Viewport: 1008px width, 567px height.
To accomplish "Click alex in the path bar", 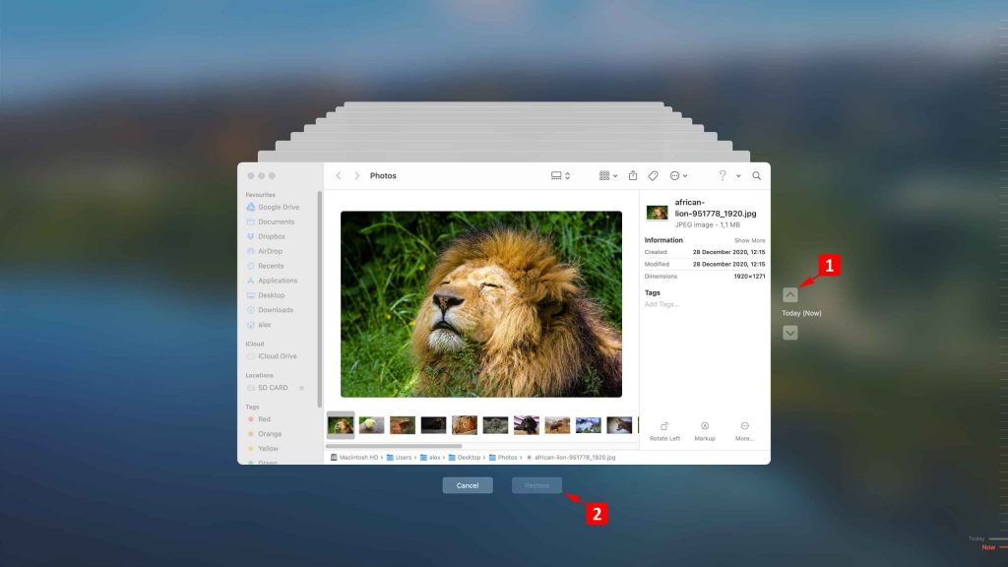I will point(430,458).
